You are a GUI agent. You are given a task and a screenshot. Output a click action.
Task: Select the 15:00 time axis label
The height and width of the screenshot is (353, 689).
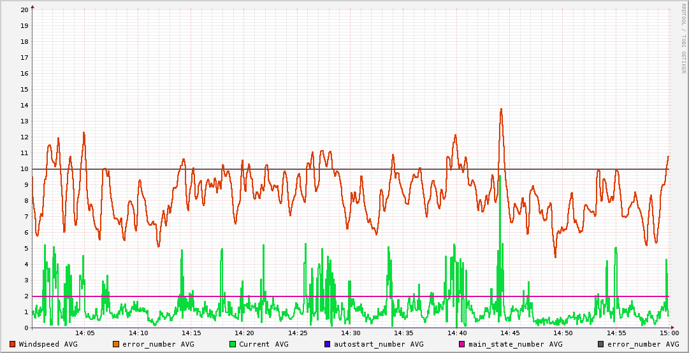coord(669,333)
